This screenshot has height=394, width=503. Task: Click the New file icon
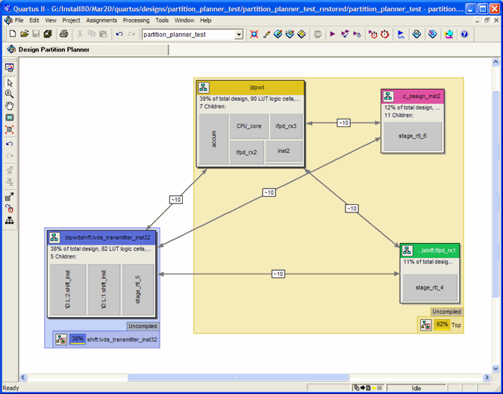13,34
